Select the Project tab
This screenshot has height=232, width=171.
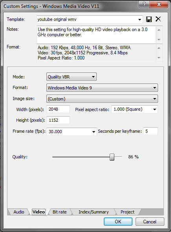128,212
